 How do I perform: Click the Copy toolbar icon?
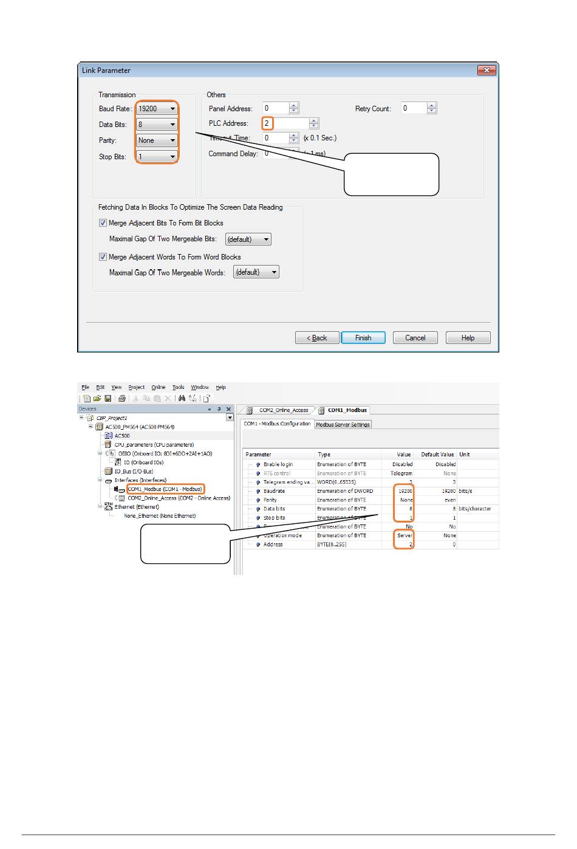[x=146, y=399]
